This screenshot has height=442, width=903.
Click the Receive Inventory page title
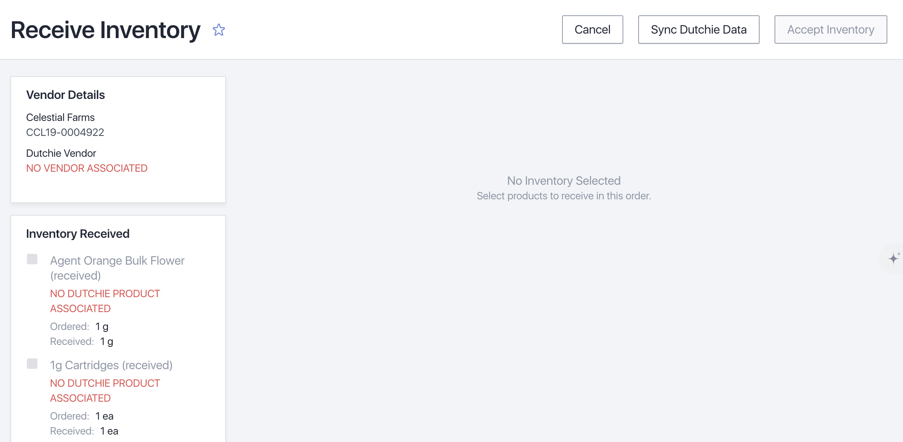click(106, 30)
